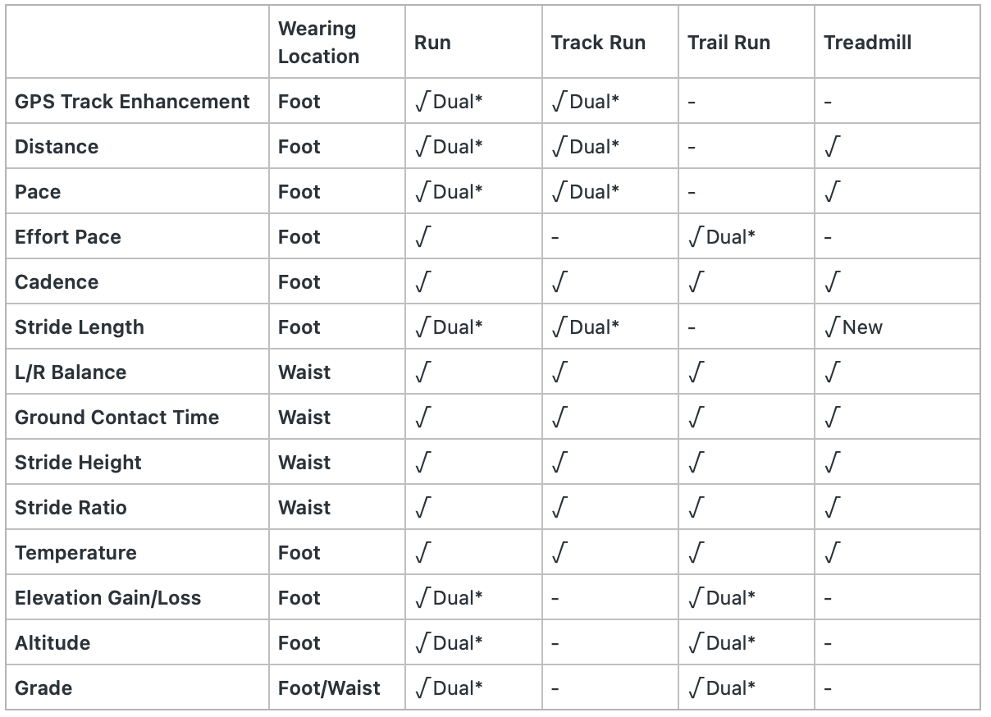
Task: Select Altitude Dual checkmark under Run
Action: click(449, 643)
